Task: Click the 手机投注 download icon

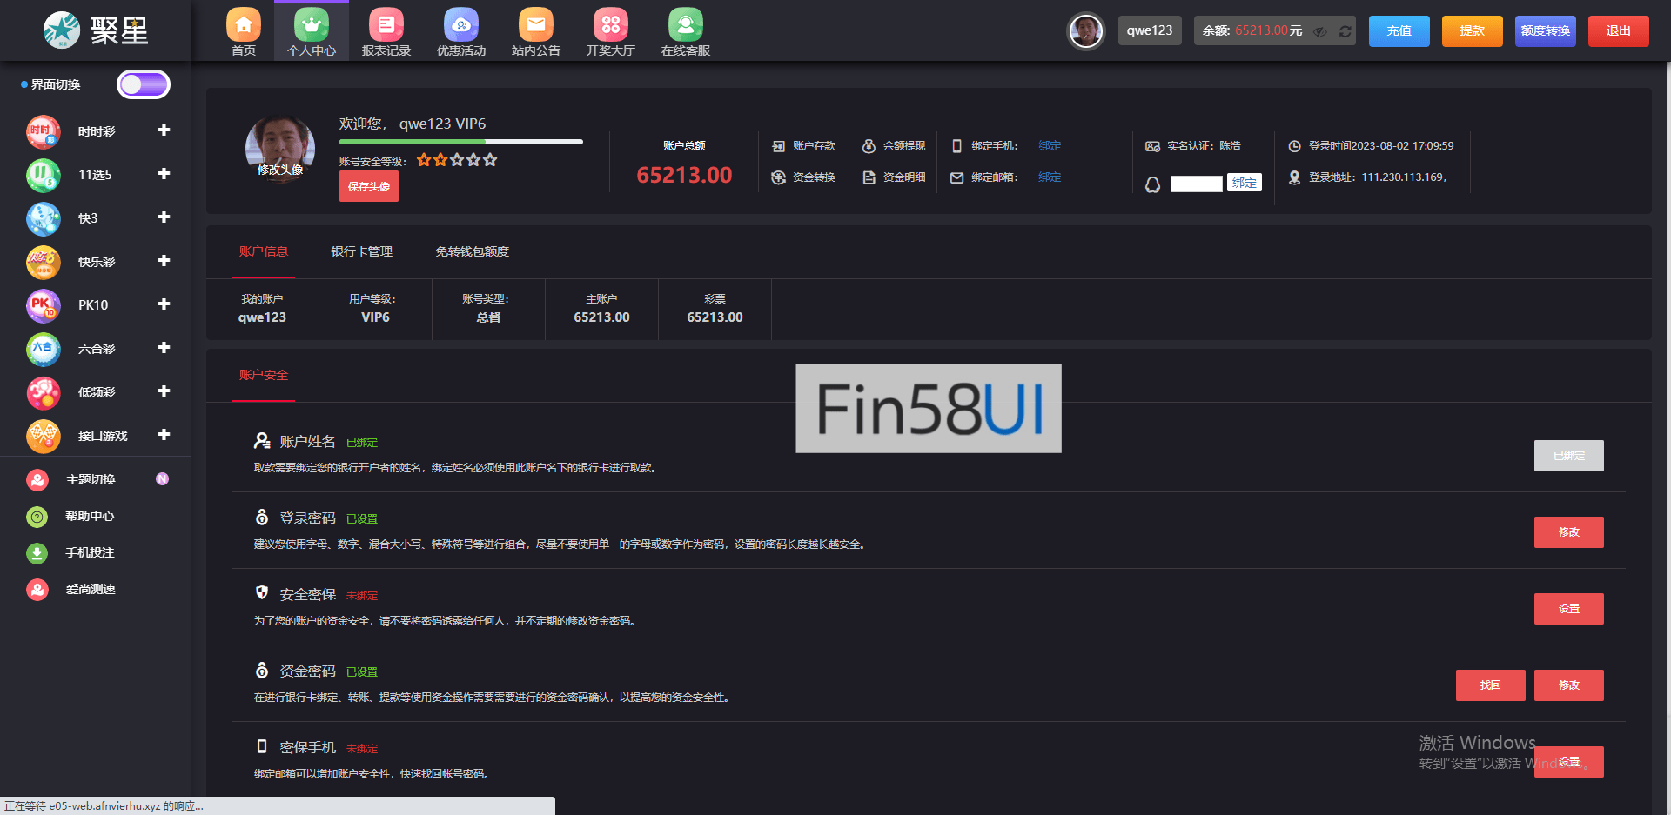Action: (x=37, y=552)
